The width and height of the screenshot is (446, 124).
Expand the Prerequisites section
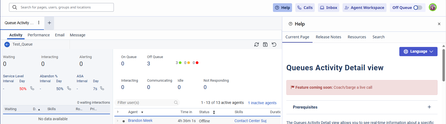[x=429, y=107]
